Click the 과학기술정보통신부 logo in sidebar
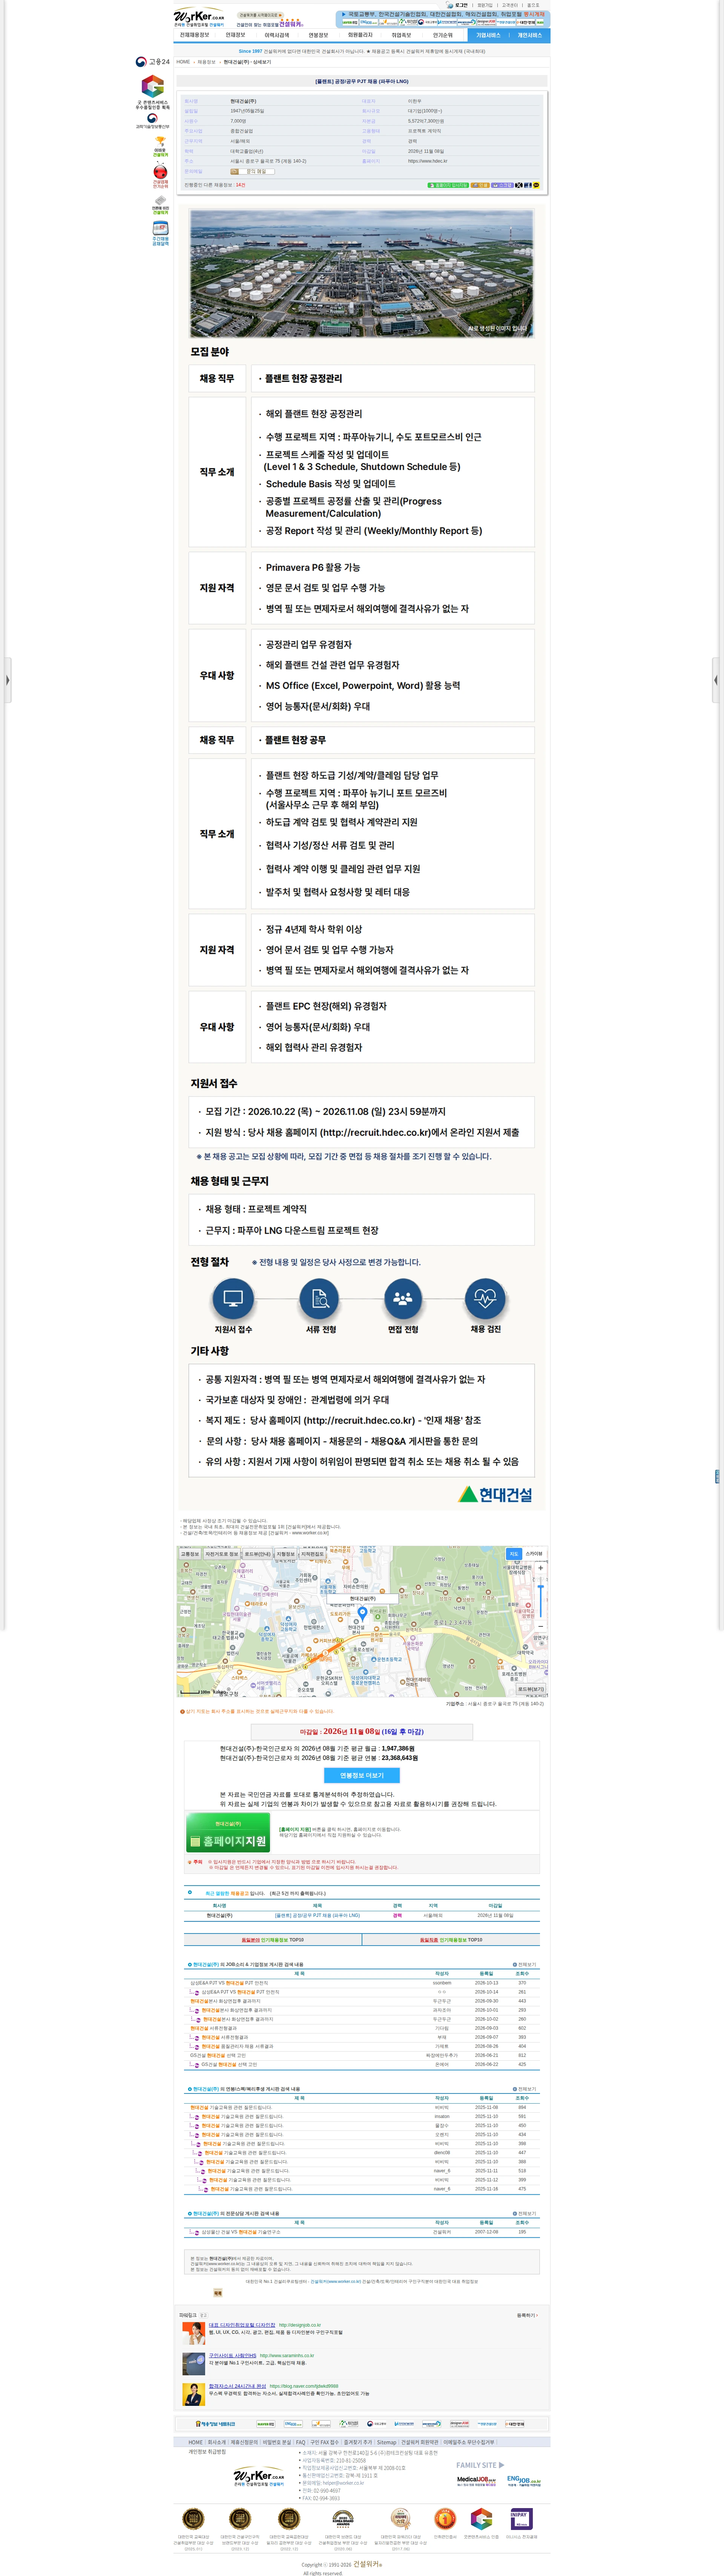 [153, 121]
